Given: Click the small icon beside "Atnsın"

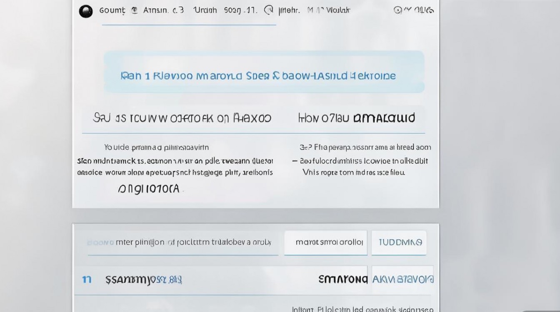Looking at the screenshot, I should 134,11.
